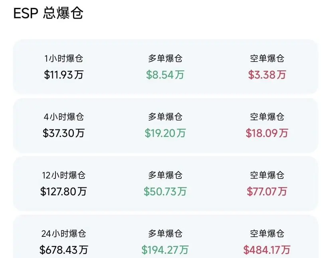Click the $127.80万 total value

(x=63, y=191)
